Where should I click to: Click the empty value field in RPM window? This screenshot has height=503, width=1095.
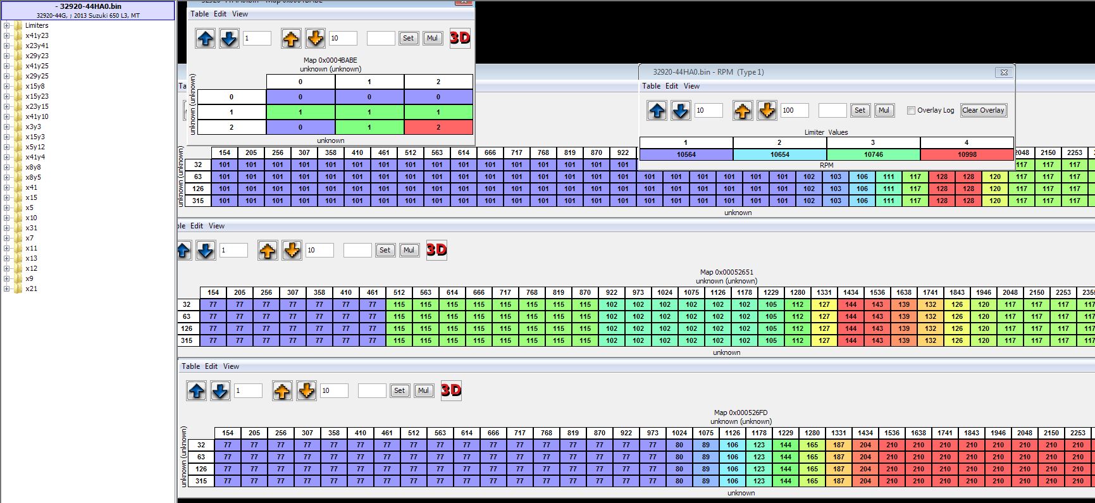(x=832, y=110)
